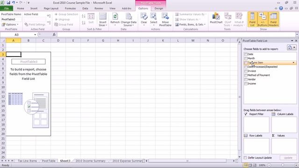
Task: Click zoom out minus button
Action: [269, 165]
